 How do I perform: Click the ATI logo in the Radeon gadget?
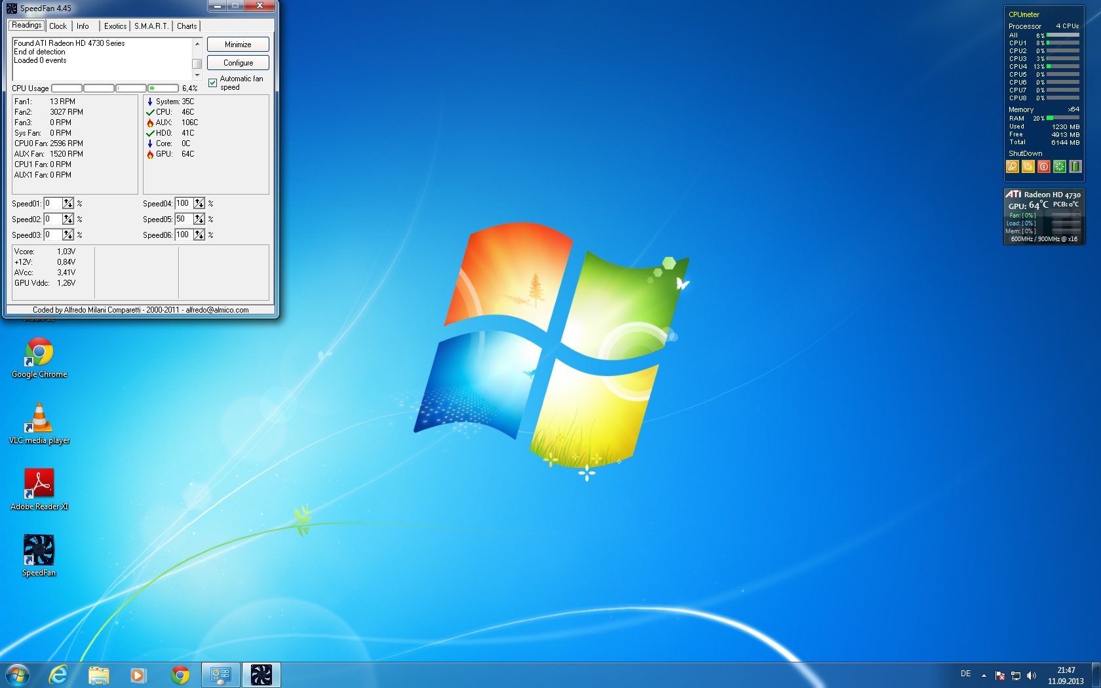[1014, 195]
